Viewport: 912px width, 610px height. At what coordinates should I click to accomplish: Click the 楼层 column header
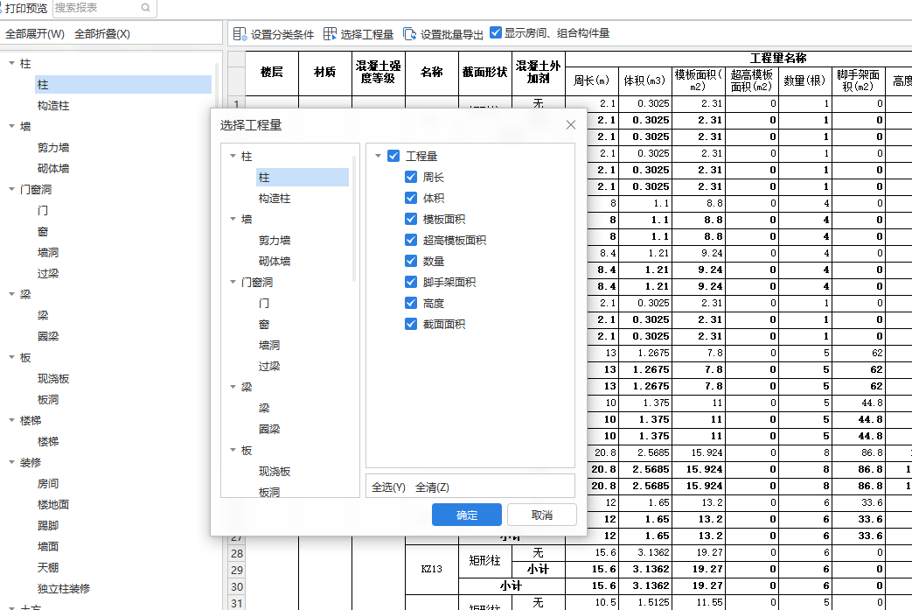[272, 73]
